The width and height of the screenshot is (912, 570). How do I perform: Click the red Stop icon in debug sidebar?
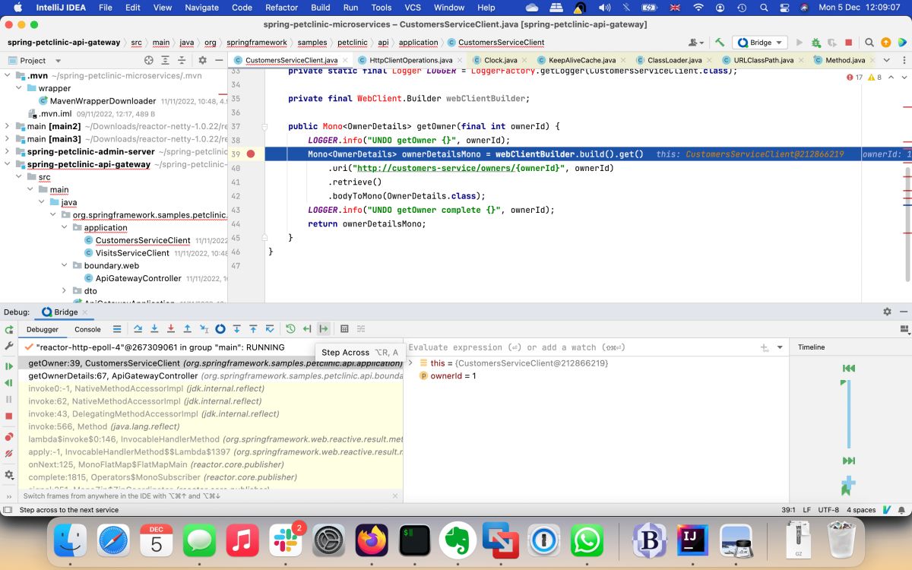9,416
